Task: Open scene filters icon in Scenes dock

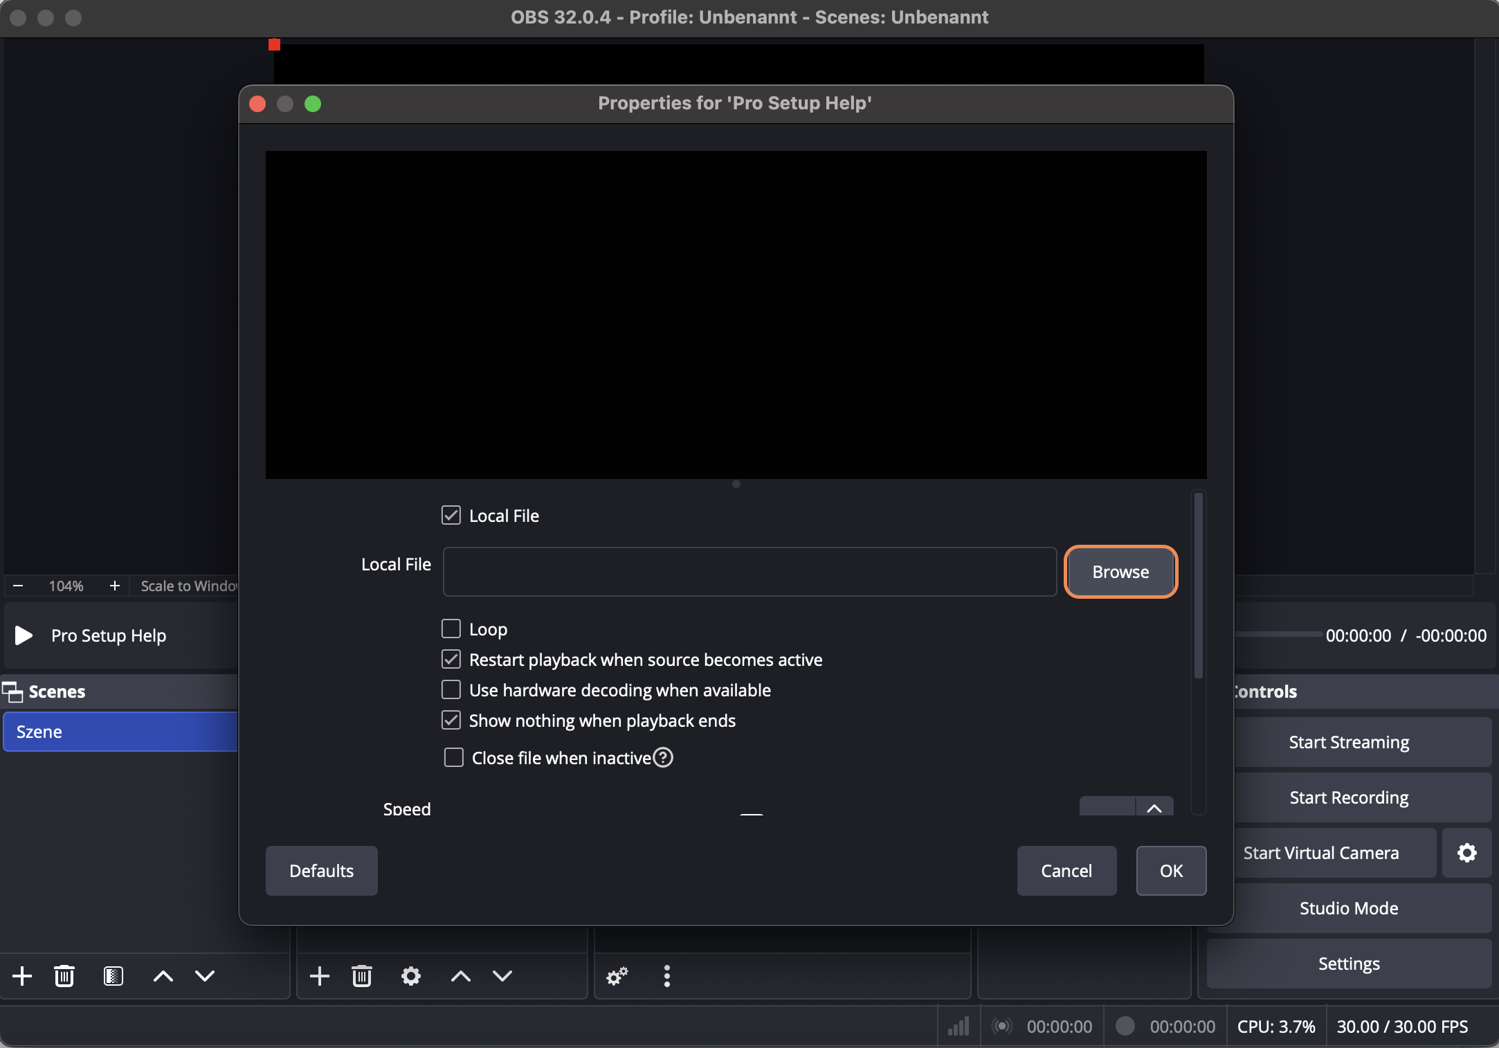Action: pyautogui.click(x=113, y=976)
